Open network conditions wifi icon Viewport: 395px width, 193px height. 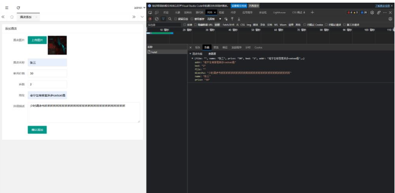226,19
